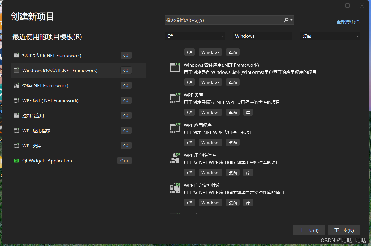371x246 pixels.
Task: Click the C# tag on the WPF 应用(.NET Framework) recent row
Action: pos(126,100)
